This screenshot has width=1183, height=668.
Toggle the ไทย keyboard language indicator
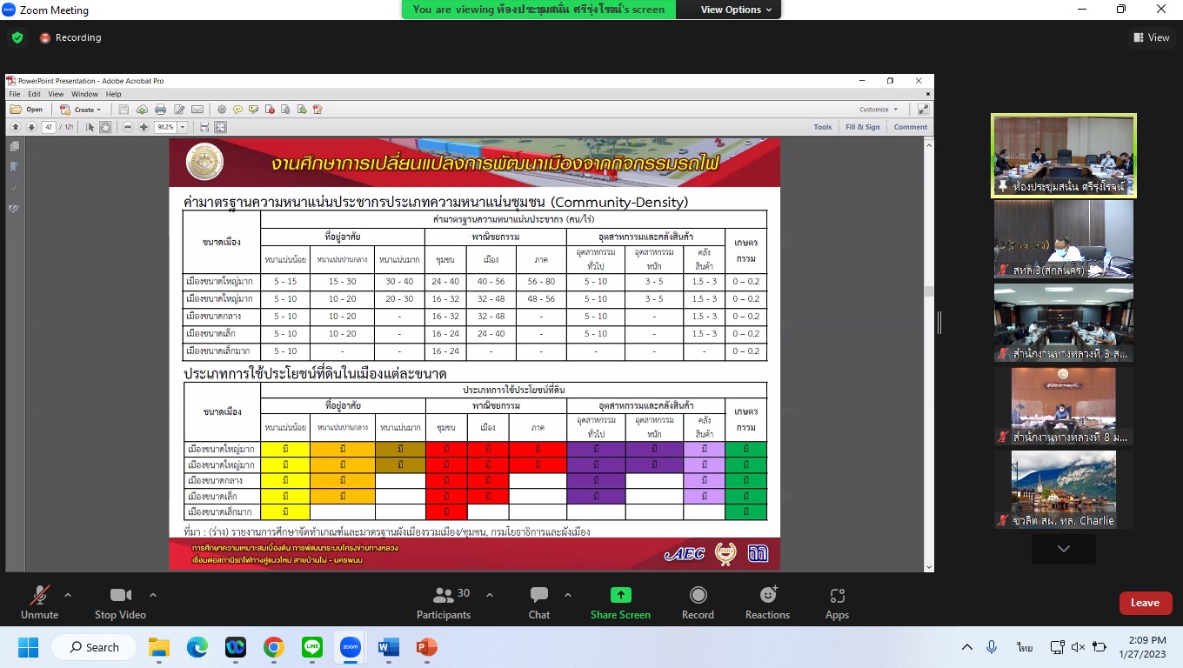[x=1024, y=647]
